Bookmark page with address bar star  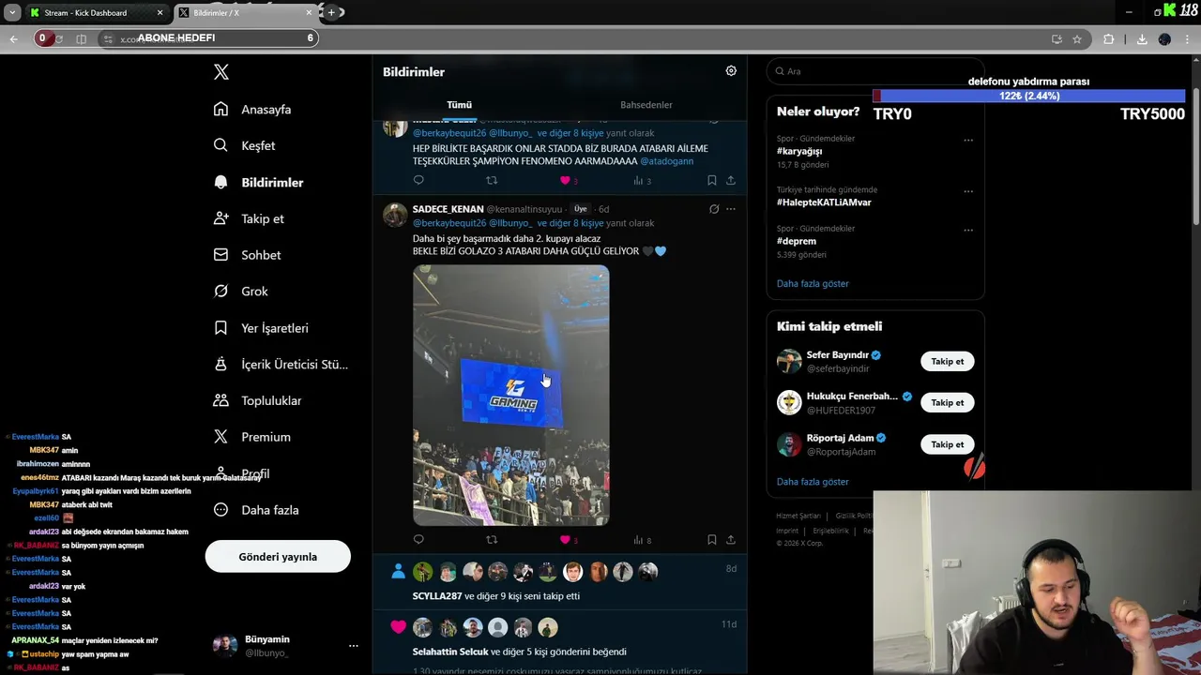tap(1077, 39)
